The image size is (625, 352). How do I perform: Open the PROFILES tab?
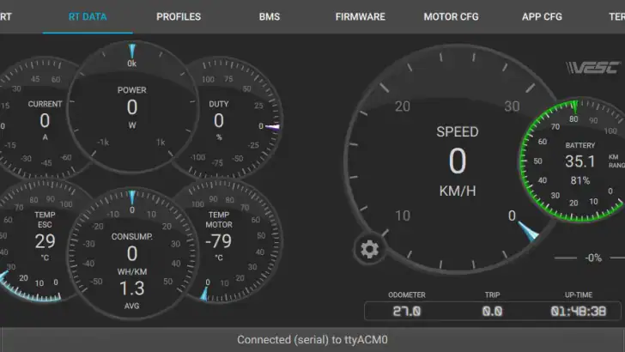tap(179, 17)
